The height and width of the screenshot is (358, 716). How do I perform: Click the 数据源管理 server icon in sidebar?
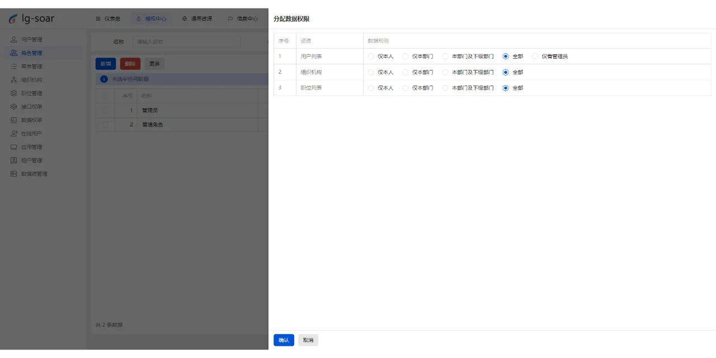click(x=14, y=174)
